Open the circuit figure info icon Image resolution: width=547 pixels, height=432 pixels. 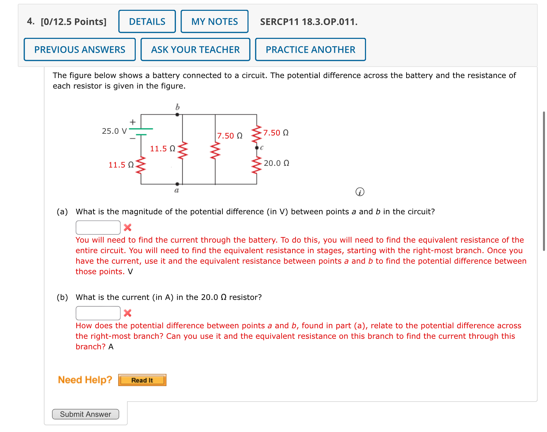[x=360, y=192]
